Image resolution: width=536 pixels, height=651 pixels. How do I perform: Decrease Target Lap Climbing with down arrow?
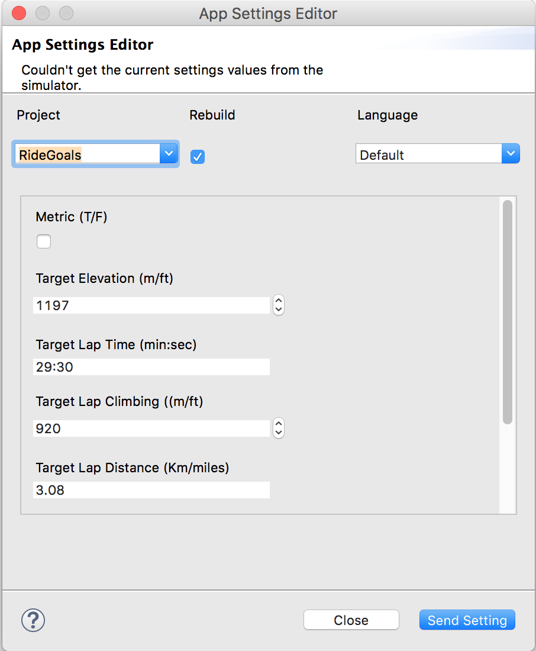[279, 433]
